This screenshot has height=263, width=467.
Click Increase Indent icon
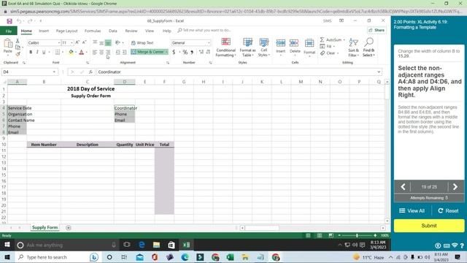point(125,52)
